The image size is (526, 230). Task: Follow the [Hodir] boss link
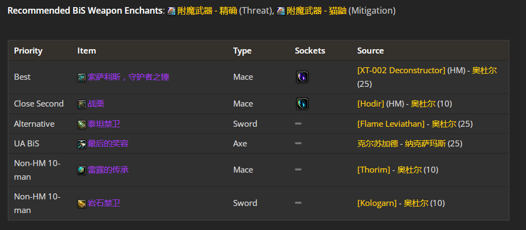(x=371, y=104)
